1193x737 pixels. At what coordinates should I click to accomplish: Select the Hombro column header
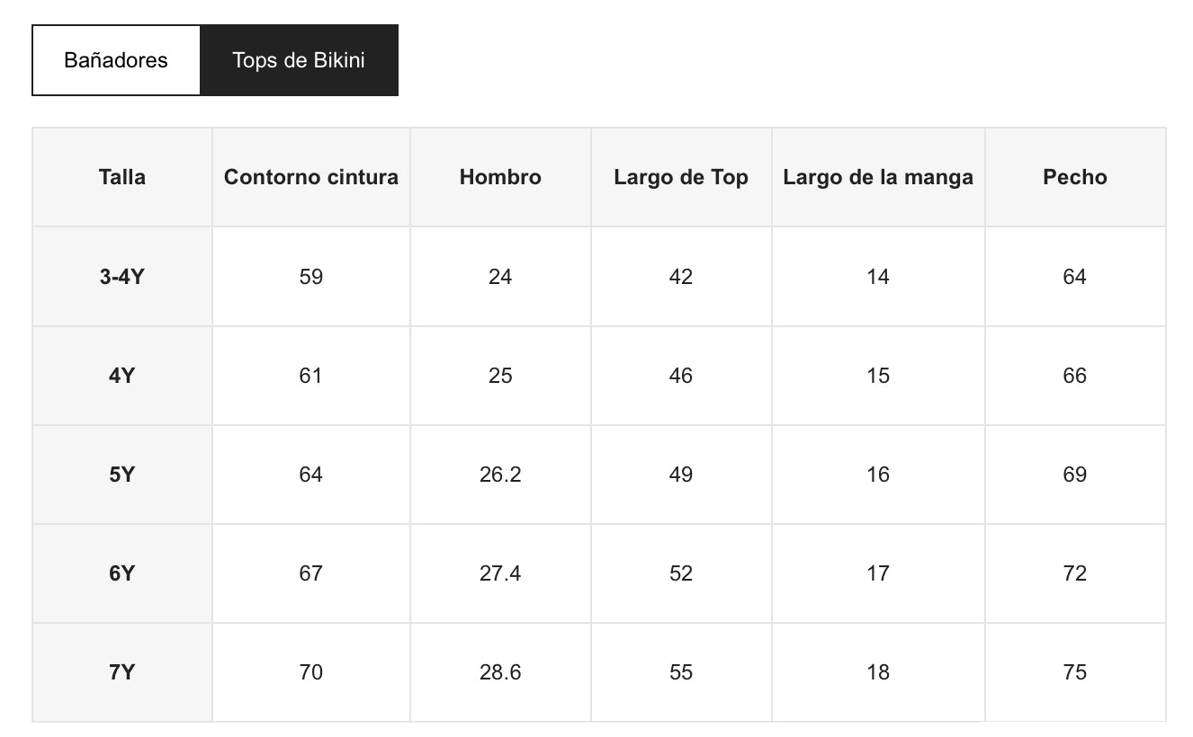tap(500, 177)
